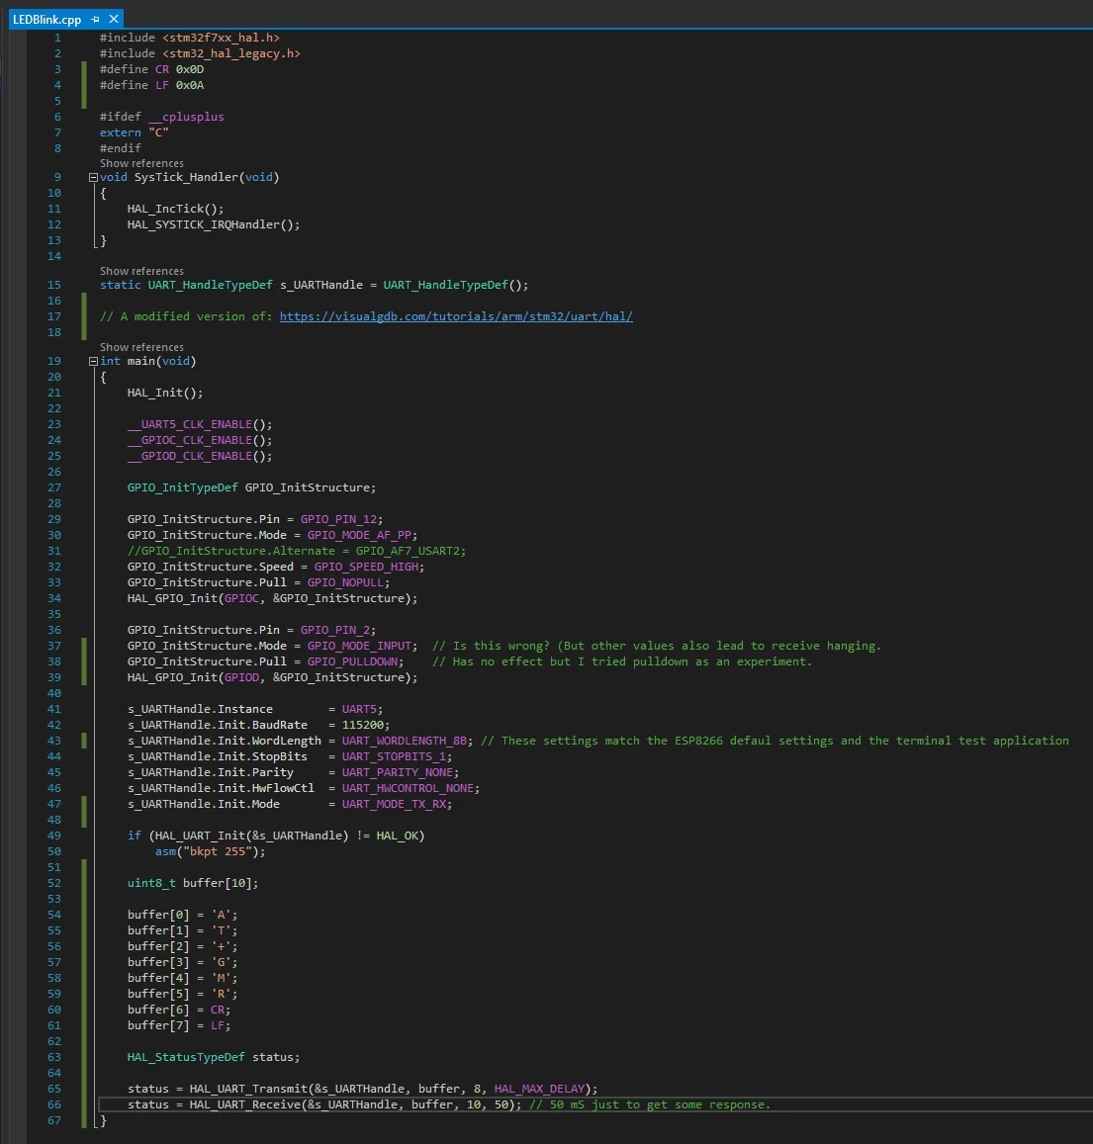Screen dimensions: 1093x1144
Task: Pin the LEDBlink.cpp tab
Action: [96, 19]
